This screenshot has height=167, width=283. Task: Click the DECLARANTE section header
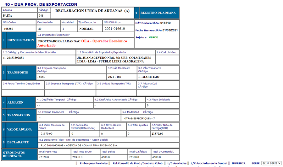coord(18,142)
